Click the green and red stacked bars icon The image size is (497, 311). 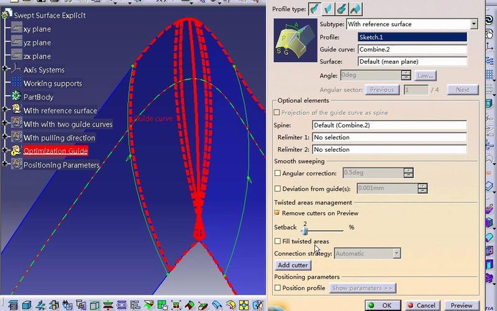coord(108,305)
